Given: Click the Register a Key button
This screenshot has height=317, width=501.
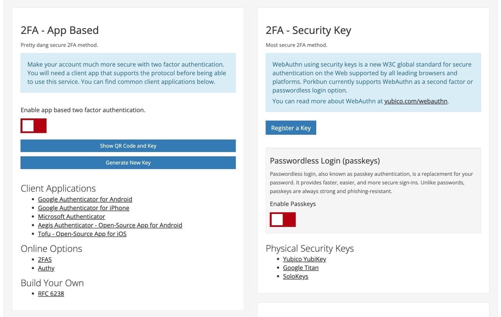Looking at the screenshot, I should [291, 128].
